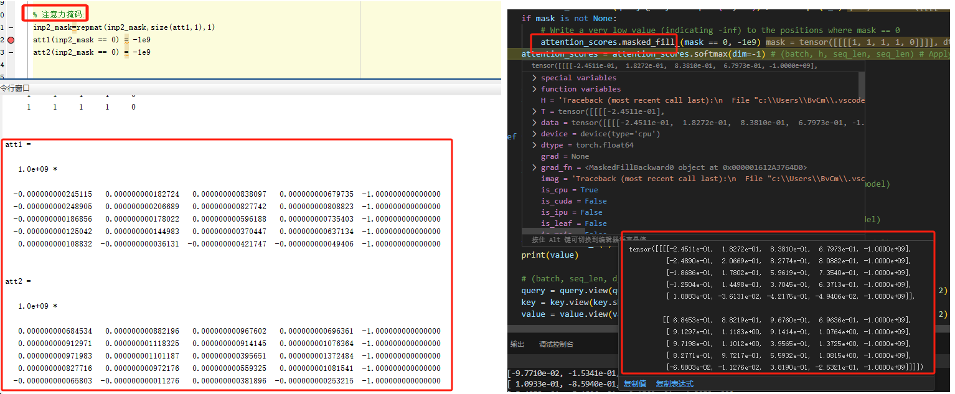This screenshot has height=394, width=955.
Task: Click attention_scores.masked_fill in the Python editor
Action: click(x=608, y=42)
